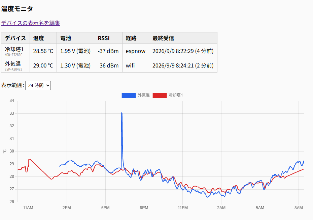Click the 11AM x-axis label
The width and height of the screenshot is (313, 220).
coord(28,208)
